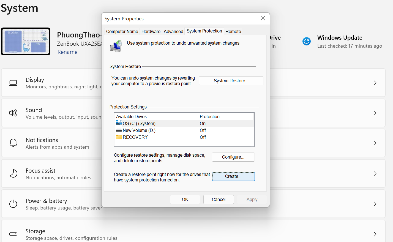Go to the Remote tab
The height and width of the screenshot is (242, 393).
(233, 31)
